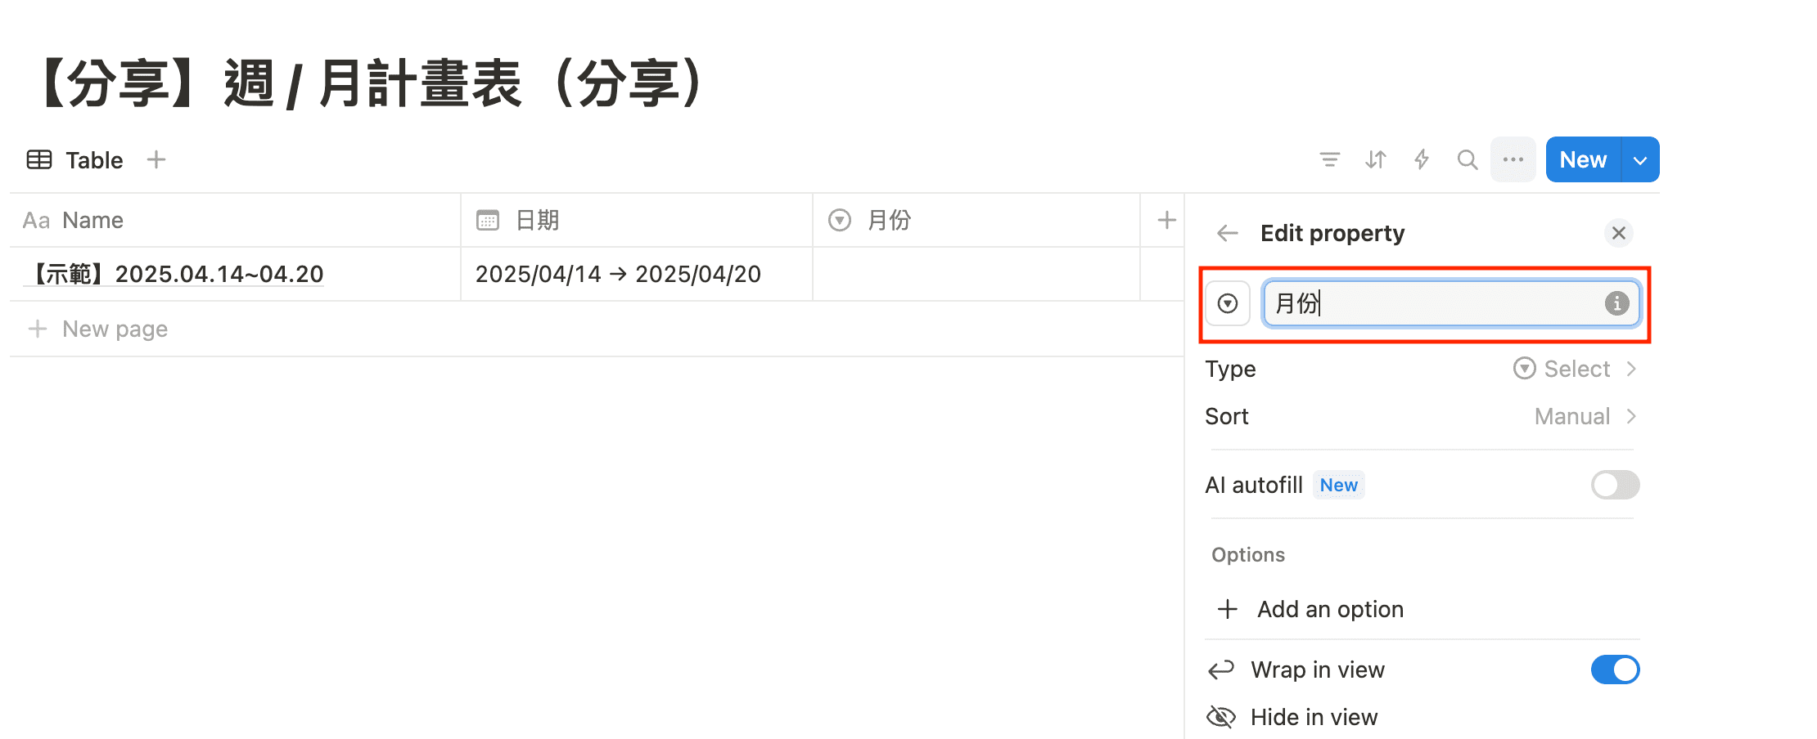This screenshot has width=1817, height=739.
Task: Click the info icon in name field
Action: [x=1616, y=303]
